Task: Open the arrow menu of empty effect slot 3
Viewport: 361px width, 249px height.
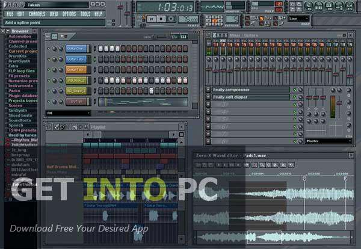Action: click(x=208, y=105)
